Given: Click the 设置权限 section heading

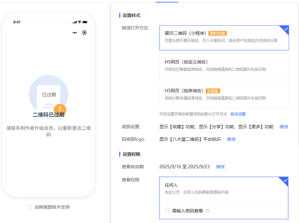Looking at the screenshot, I should pyautogui.click(x=131, y=154).
